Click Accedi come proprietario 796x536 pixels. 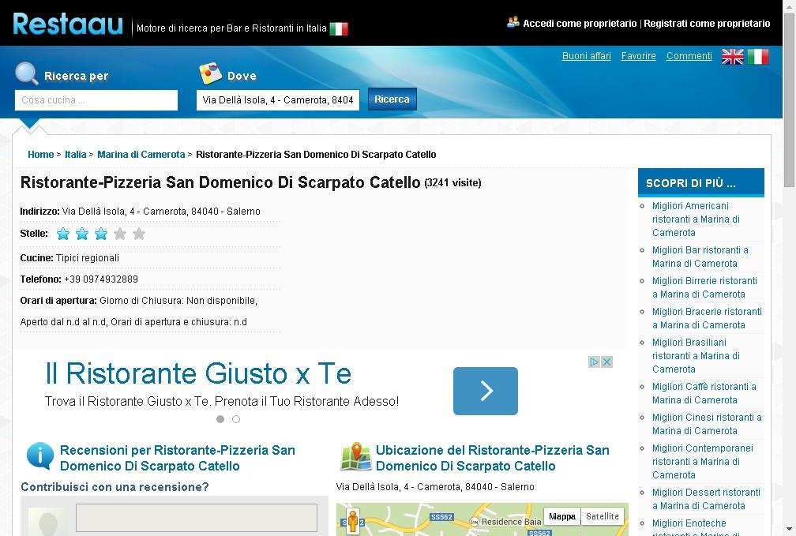tap(580, 24)
